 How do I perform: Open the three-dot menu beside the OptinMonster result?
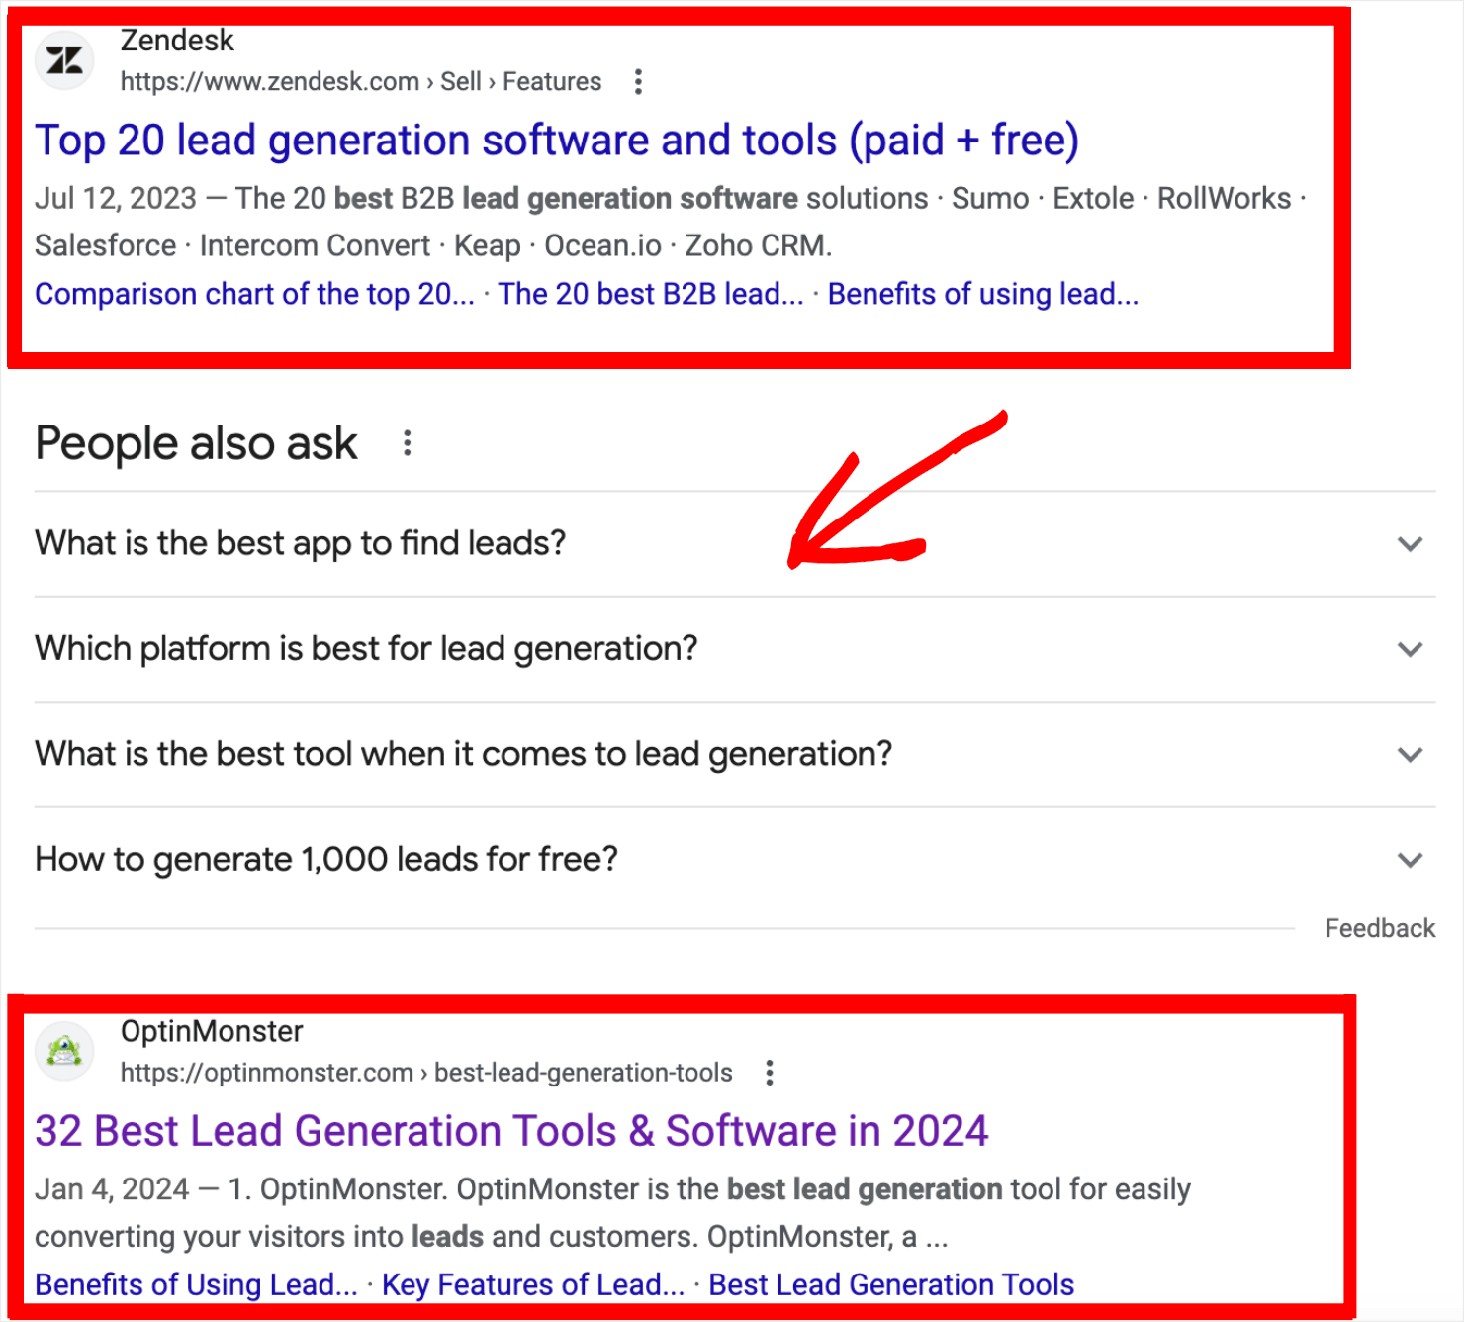point(769,1072)
